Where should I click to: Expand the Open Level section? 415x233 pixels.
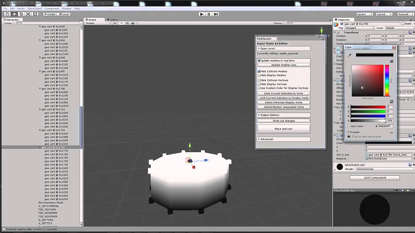[284, 49]
